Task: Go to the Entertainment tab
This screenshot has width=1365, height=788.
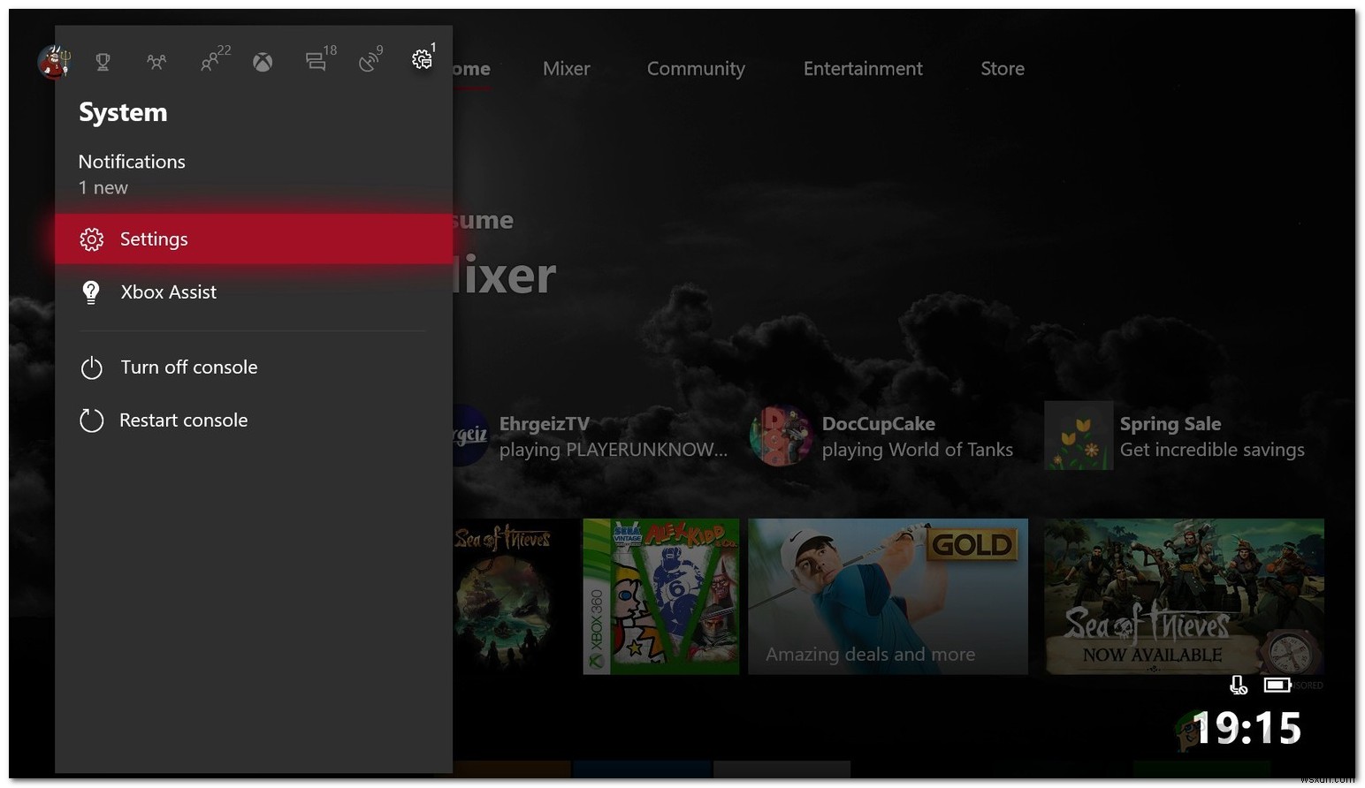Action: click(x=862, y=68)
